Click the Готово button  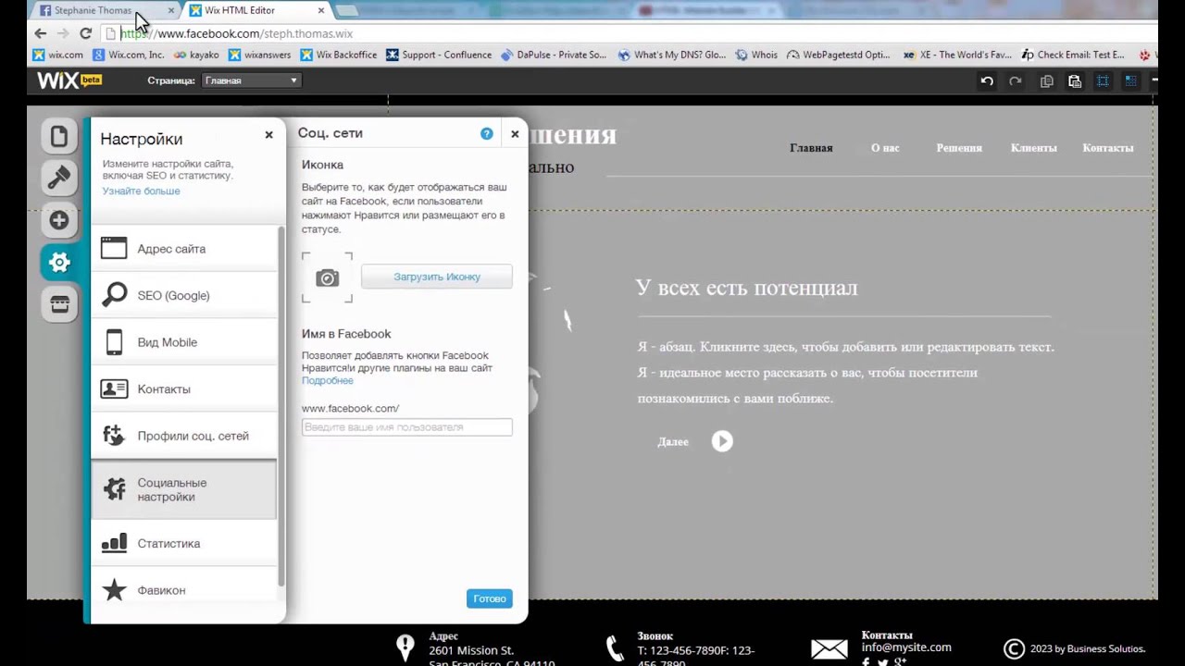pos(490,598)
